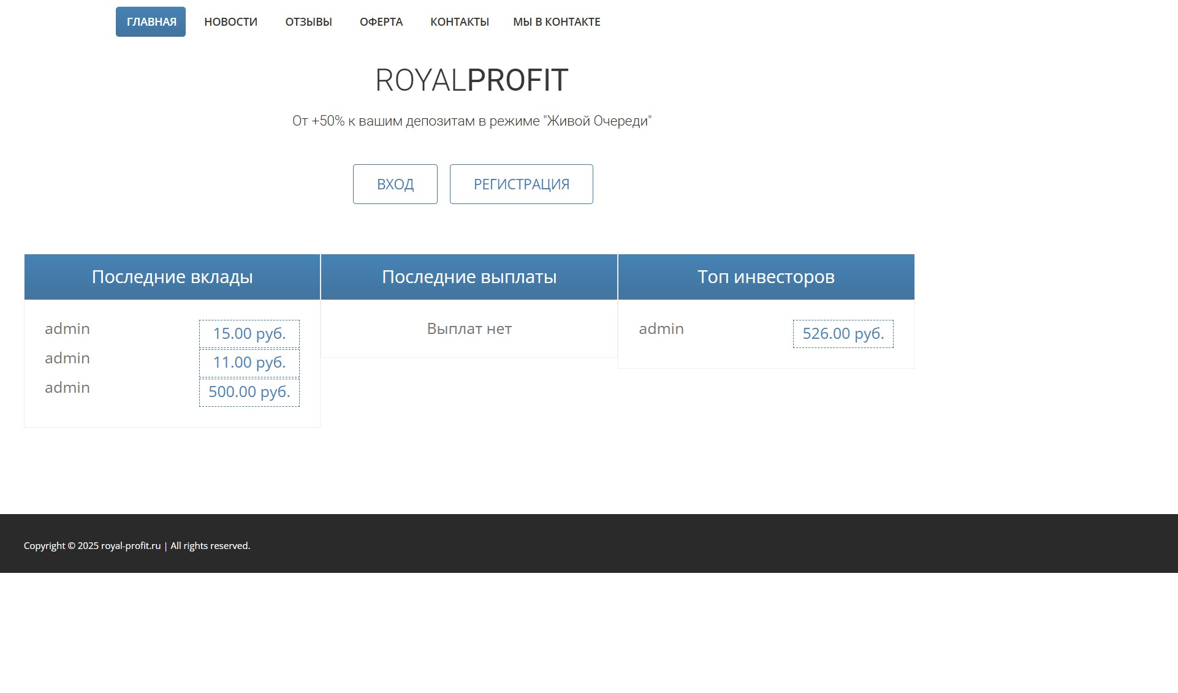
Task: Click the 526.00 руб. investor amount
Action: 843,333
